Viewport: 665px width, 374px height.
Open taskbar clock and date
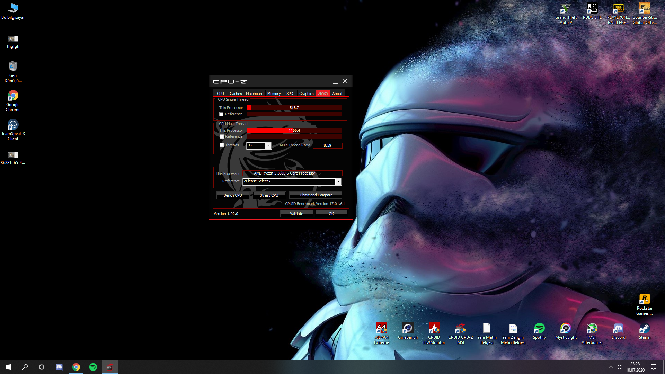(x=635, y=367)
